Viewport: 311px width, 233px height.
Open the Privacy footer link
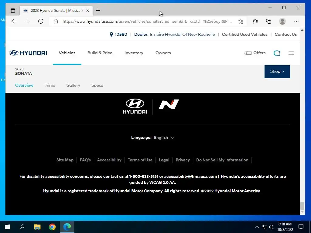click(183, 160)
